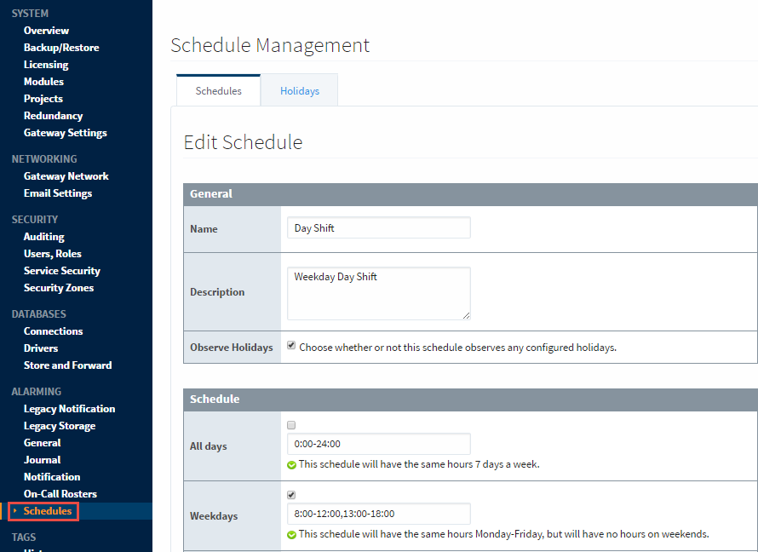The width and height of the screenshot is (758, 552).
Task: Open the On-Call Rosters page
Action: [x=60, y=493]
